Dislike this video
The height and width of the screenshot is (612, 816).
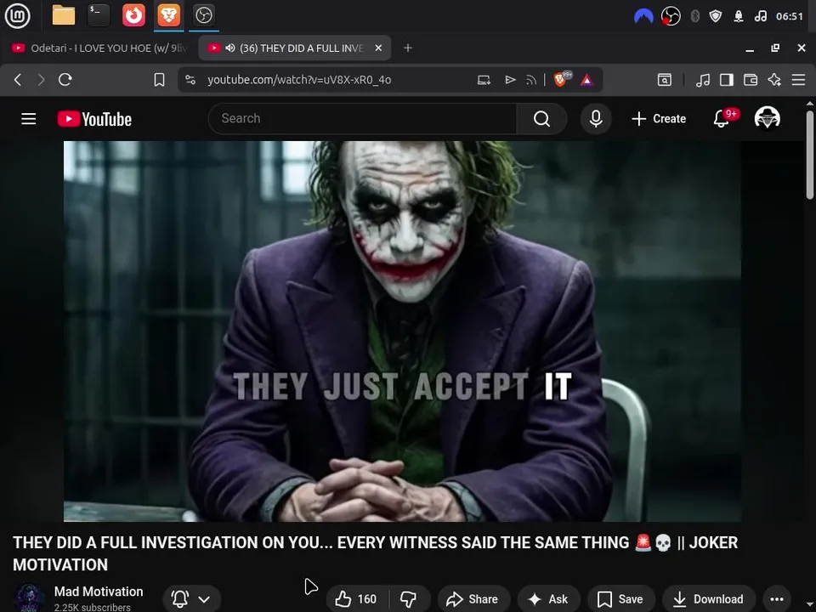click(409, 599)
